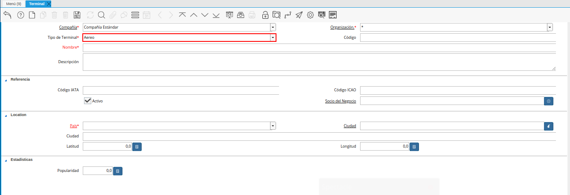Click the País label link
The image size is (570, 195).
tap(73, 126)
